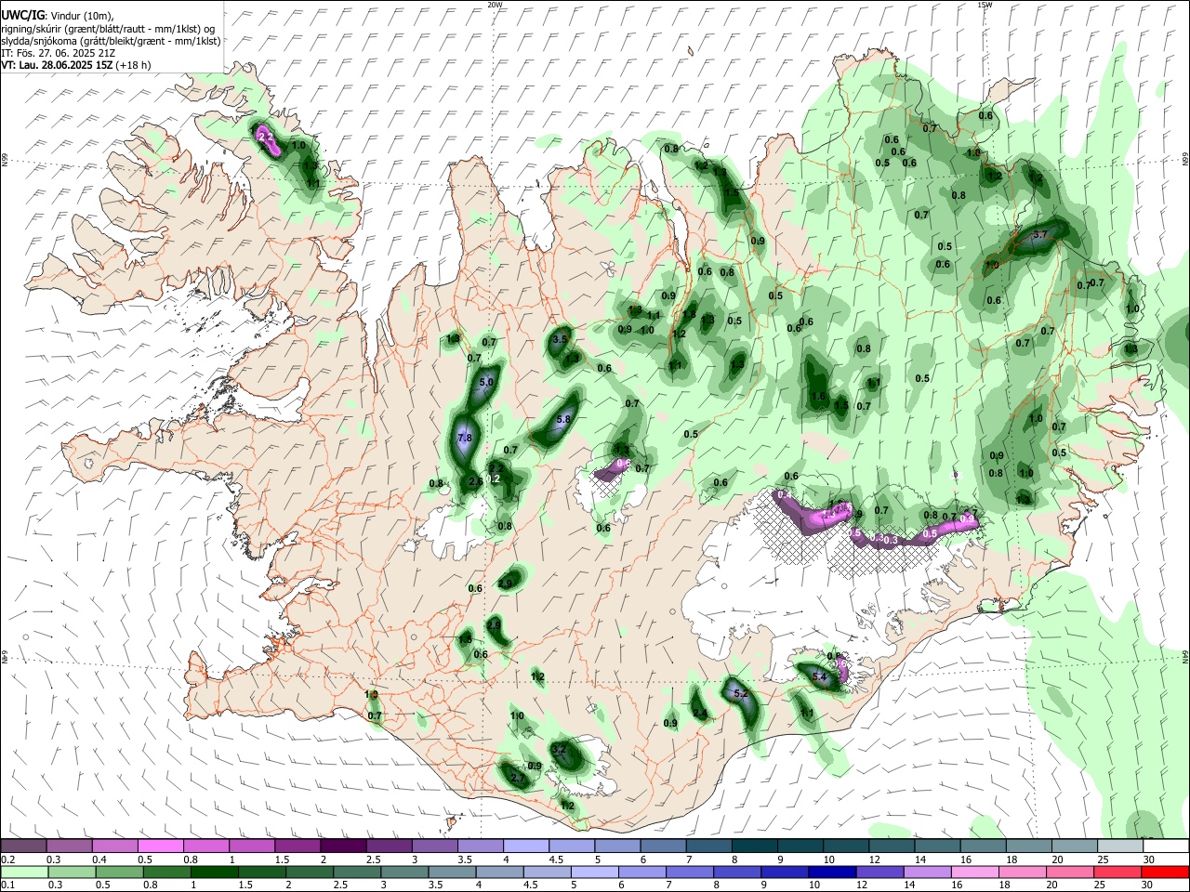Click the bright pink 0.5 snow legend swatch
Viewport: 1190px width, 892px height.
pos(161,846)
